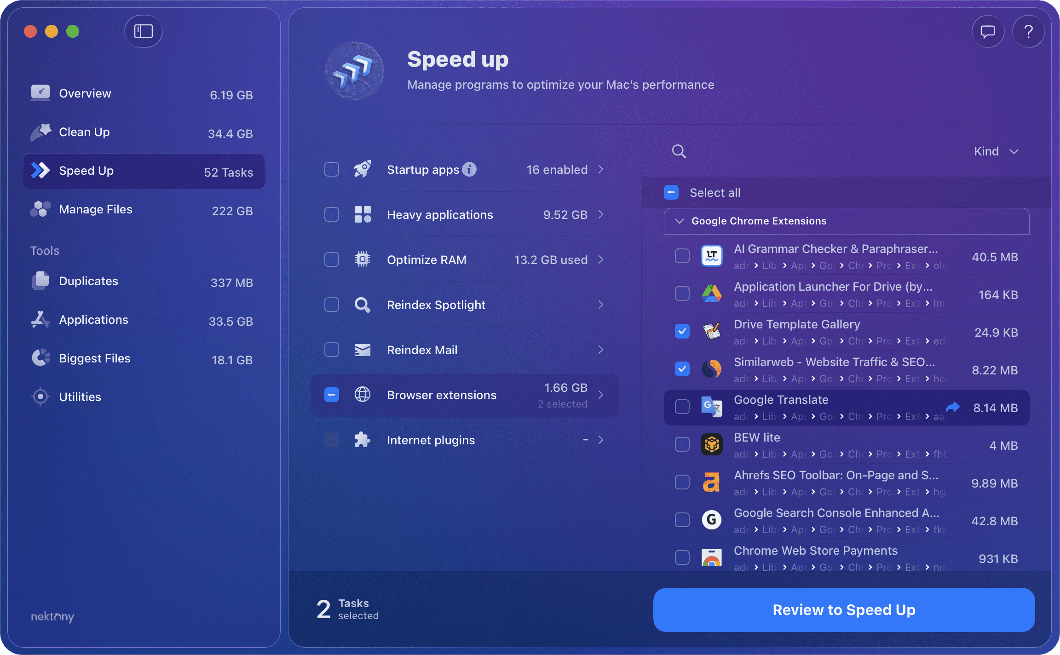Collapse the Google Chrome Extensions group
Screen dimensions: 1060x655
click(679, 221)
